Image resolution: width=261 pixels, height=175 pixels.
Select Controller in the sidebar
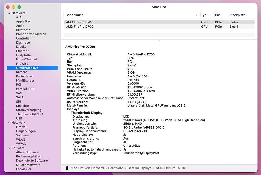[x=23, y=38]
